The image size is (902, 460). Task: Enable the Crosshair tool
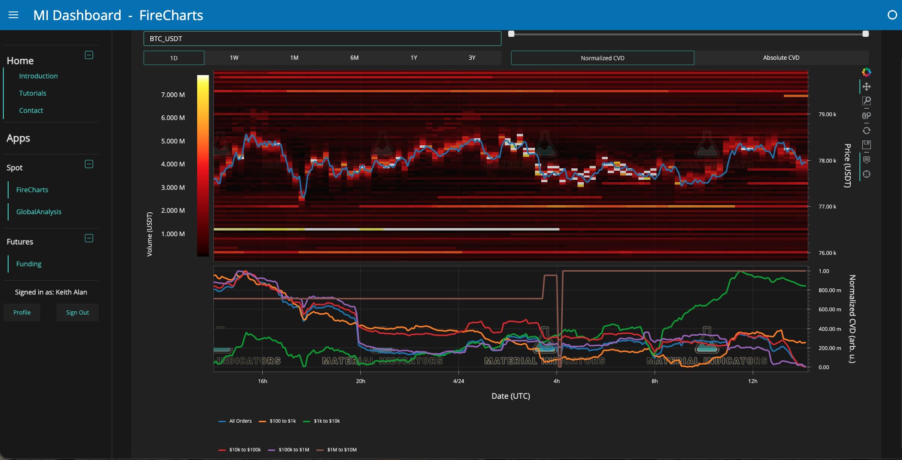(x=866, y=175)
